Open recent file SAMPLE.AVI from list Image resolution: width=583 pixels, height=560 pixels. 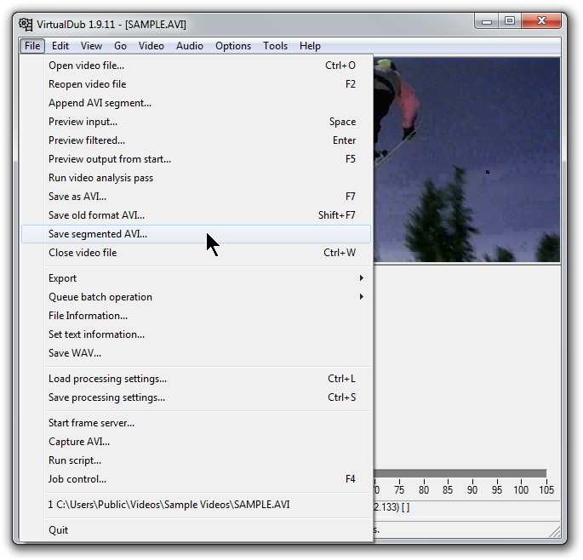(196, 505)
